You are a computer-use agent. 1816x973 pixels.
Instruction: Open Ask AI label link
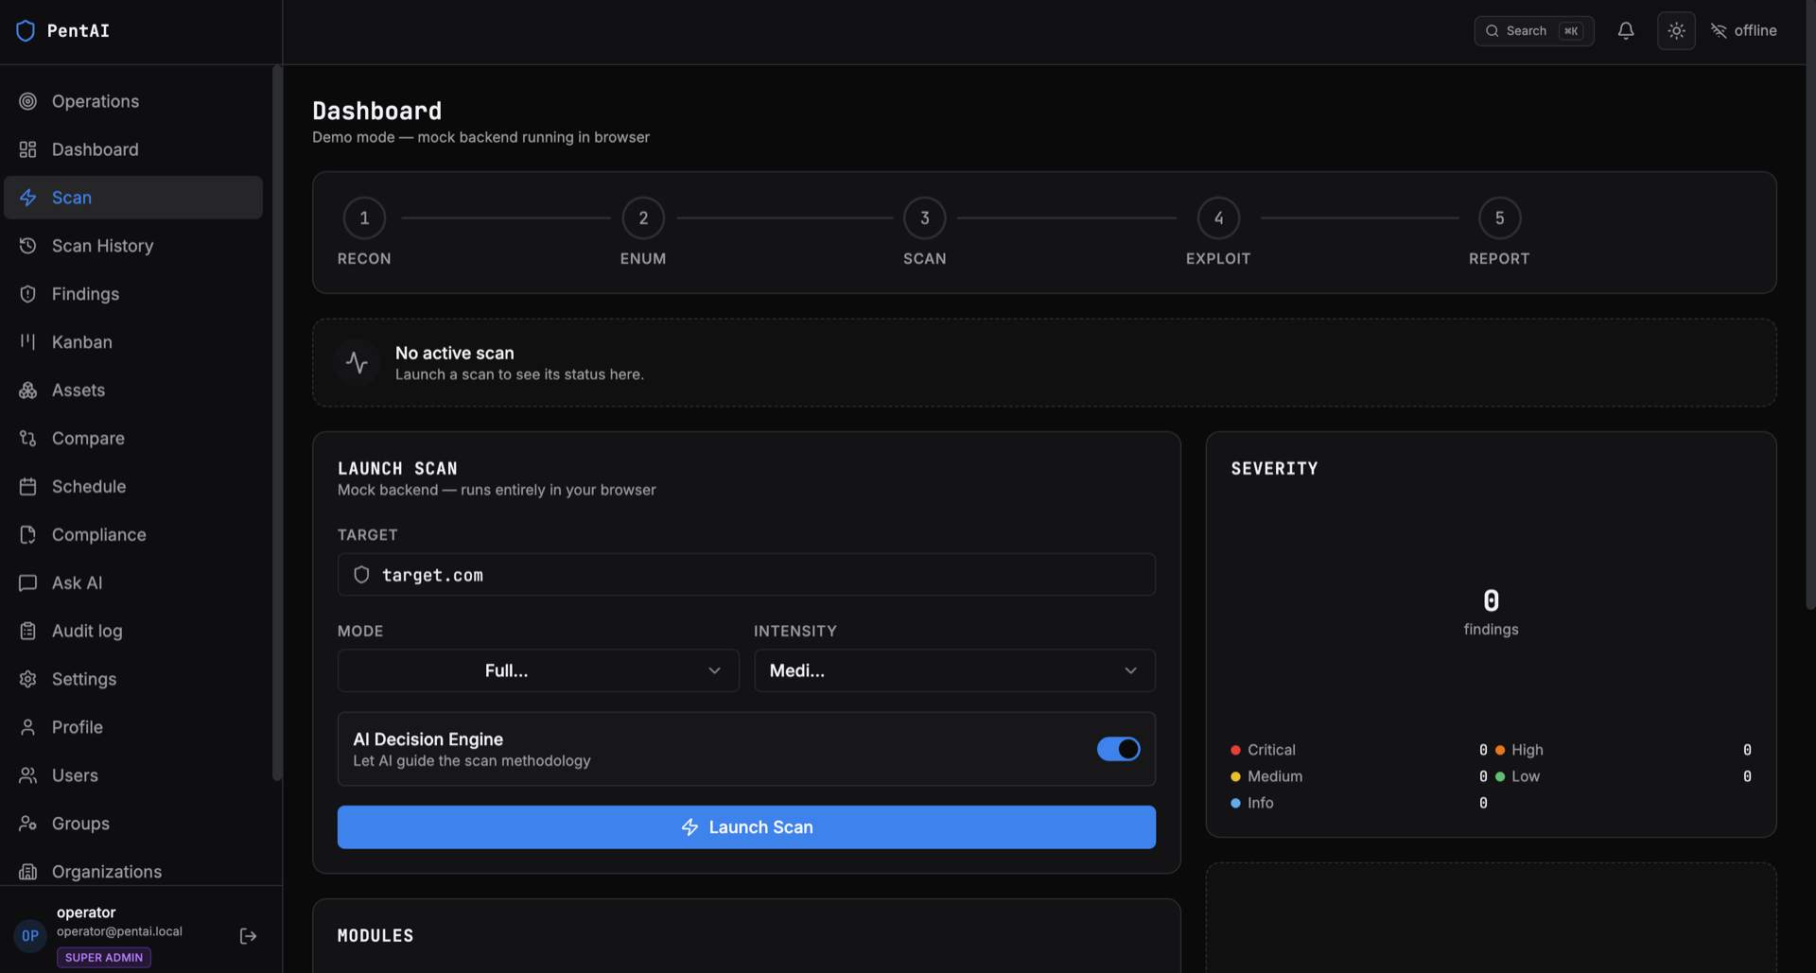[78, 583]
